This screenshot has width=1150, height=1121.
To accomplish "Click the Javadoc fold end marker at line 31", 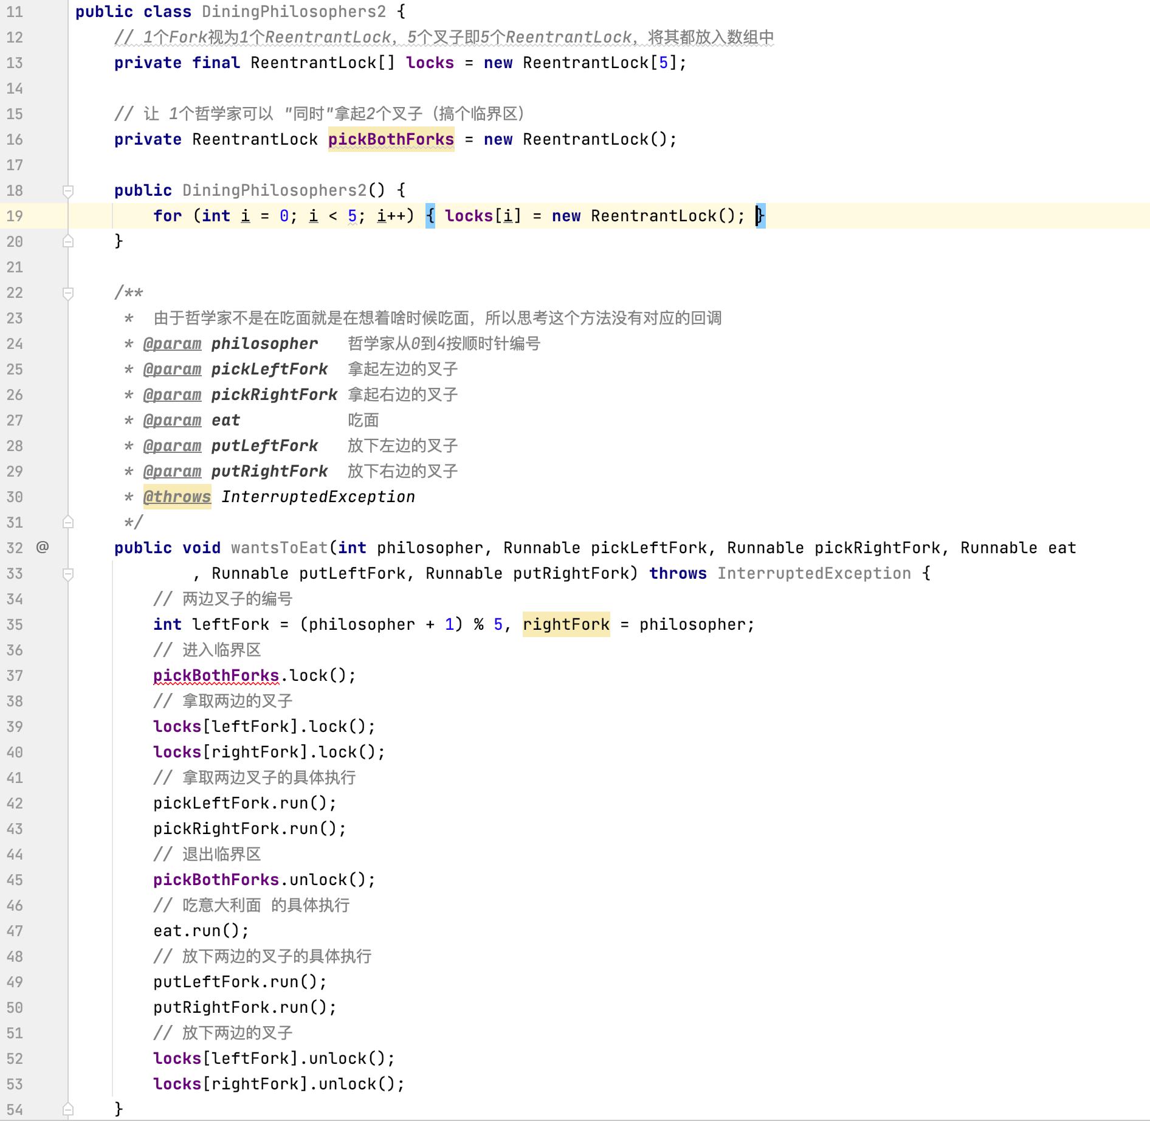I will point(68,522).
